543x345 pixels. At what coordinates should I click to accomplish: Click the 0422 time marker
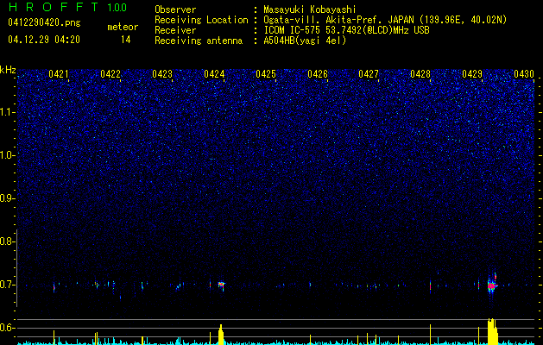coord(110,73)
